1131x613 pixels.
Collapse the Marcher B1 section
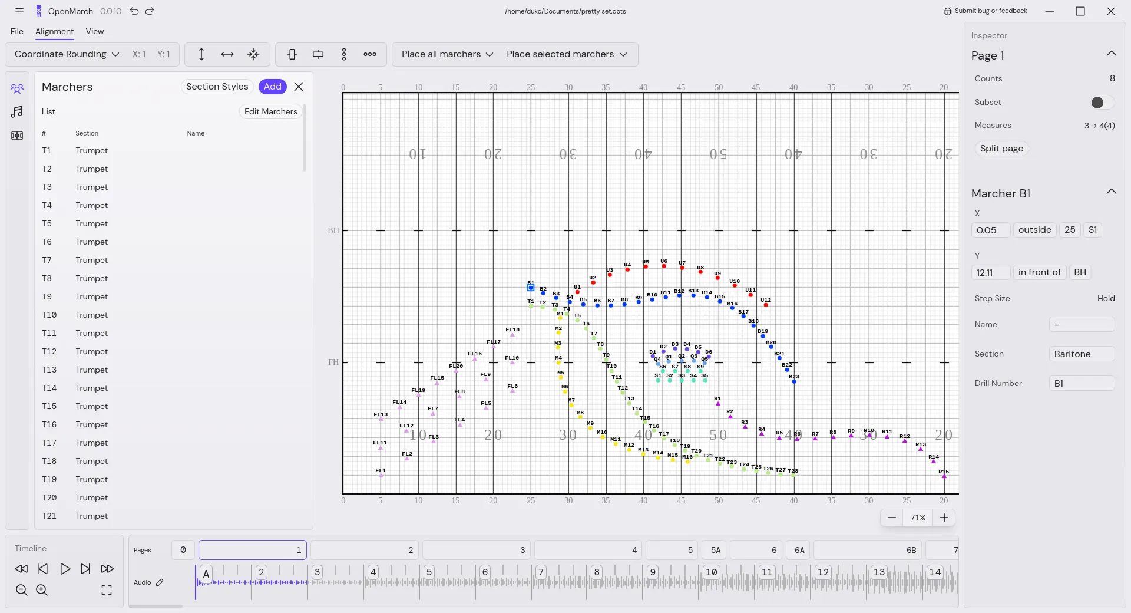[1112, 192]
